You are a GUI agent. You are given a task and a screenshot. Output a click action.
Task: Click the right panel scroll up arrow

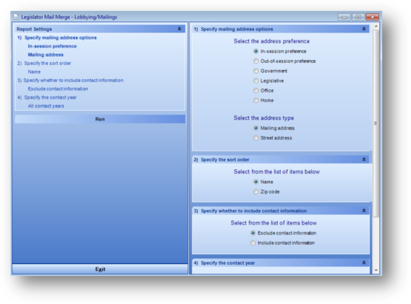(x=376, y=26)
